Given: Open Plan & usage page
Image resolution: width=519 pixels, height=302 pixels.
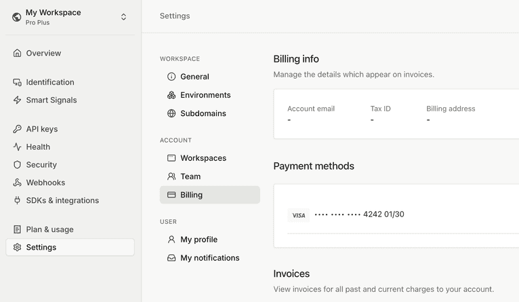Looking at the screenshot, I should coord(49,229).
